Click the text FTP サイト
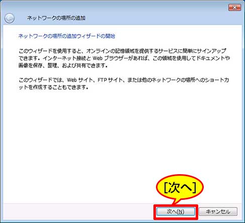 pyautogui.click(x=110, y=80)
